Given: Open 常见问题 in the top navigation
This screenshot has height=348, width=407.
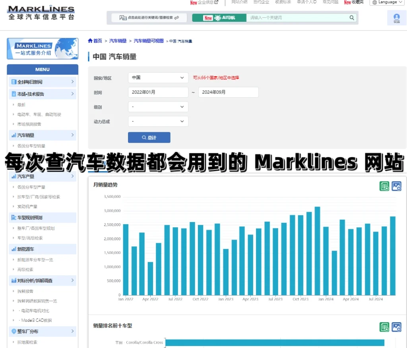Looking at the screenshot, I should click(330, 2).
